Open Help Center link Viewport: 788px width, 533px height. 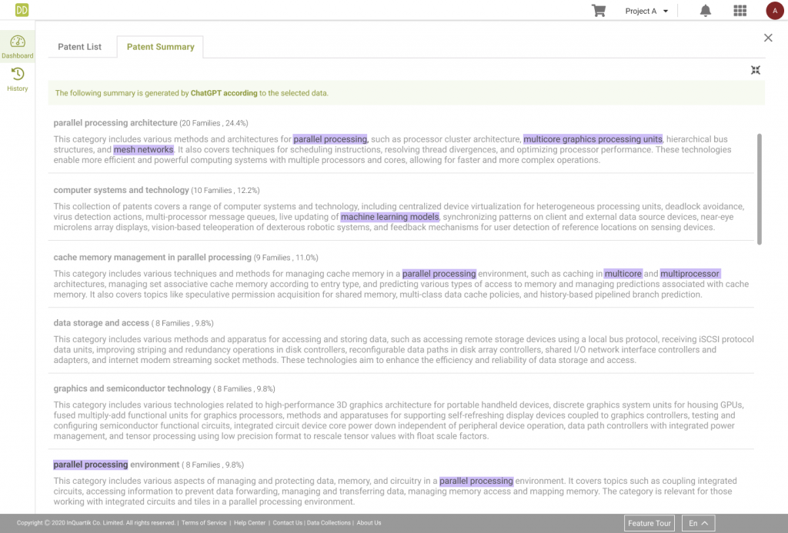(250, 523)
